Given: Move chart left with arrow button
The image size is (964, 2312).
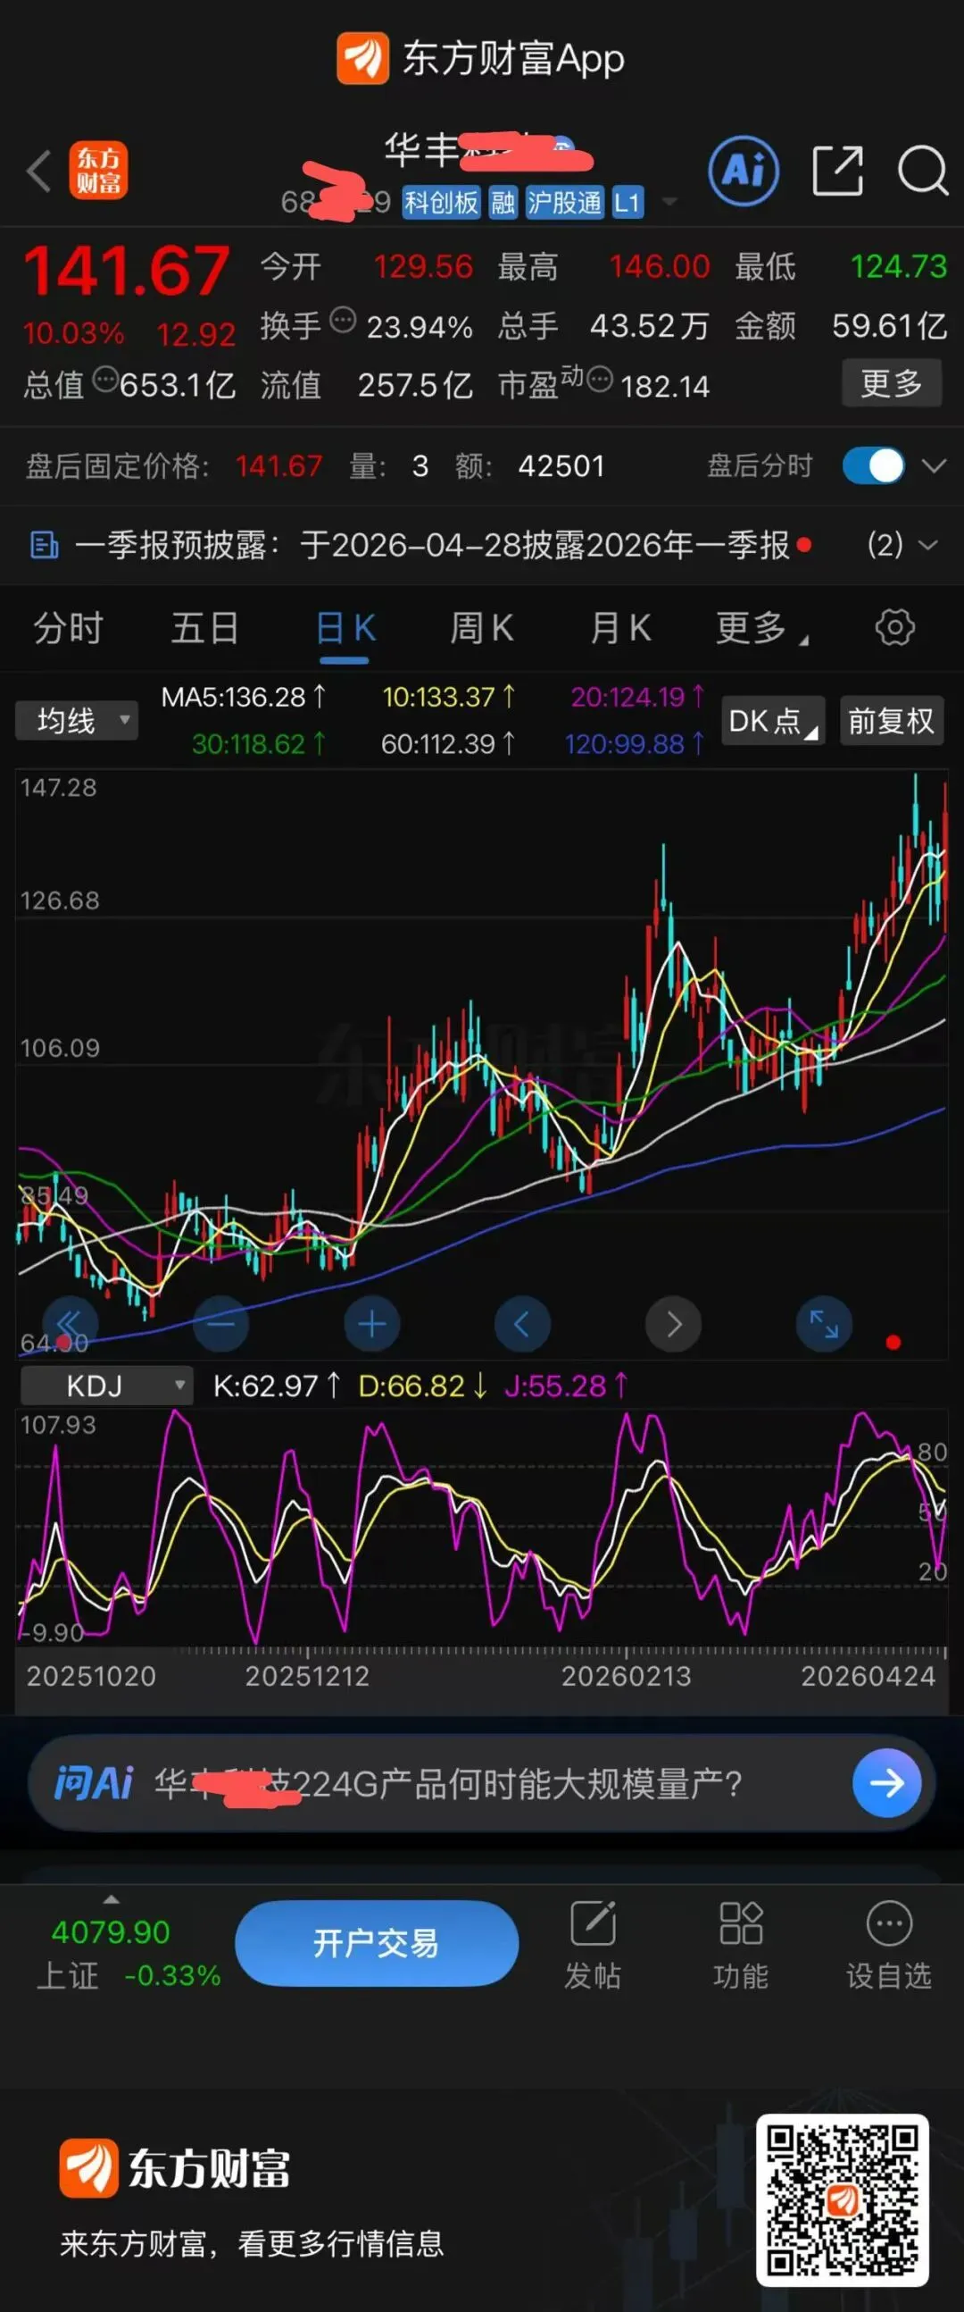Looking at the screenshot, I should [x=522, y=1323].
